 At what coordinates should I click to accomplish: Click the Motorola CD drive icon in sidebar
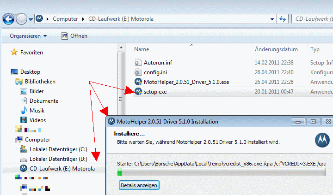point(24,169)
